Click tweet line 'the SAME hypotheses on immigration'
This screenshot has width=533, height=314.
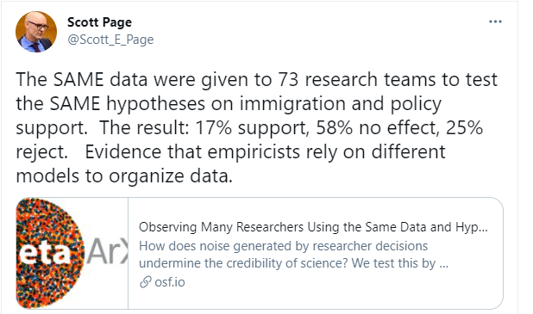coord(229,104)
